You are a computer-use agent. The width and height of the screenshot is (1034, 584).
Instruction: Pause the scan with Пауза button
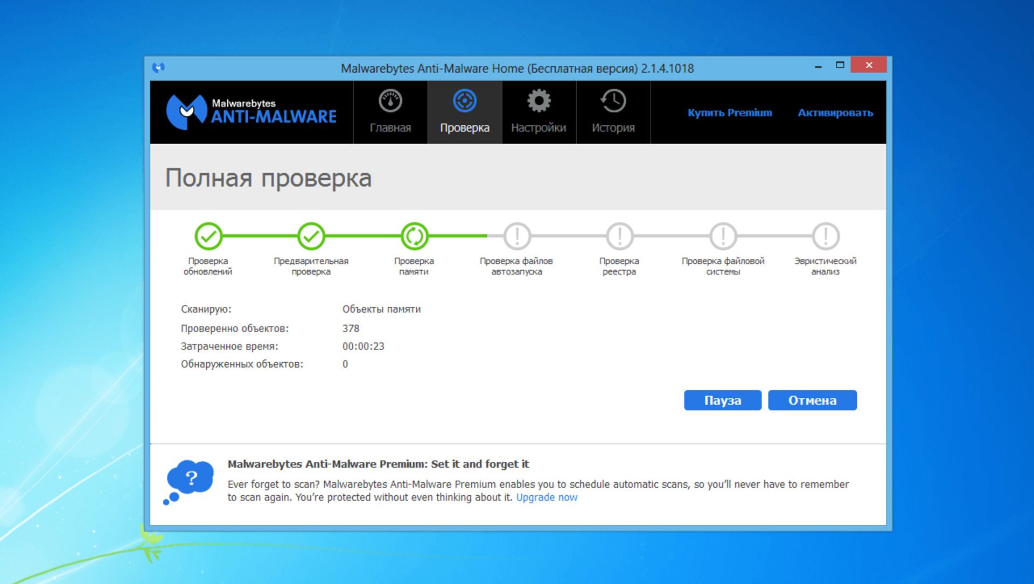point(722,400)
